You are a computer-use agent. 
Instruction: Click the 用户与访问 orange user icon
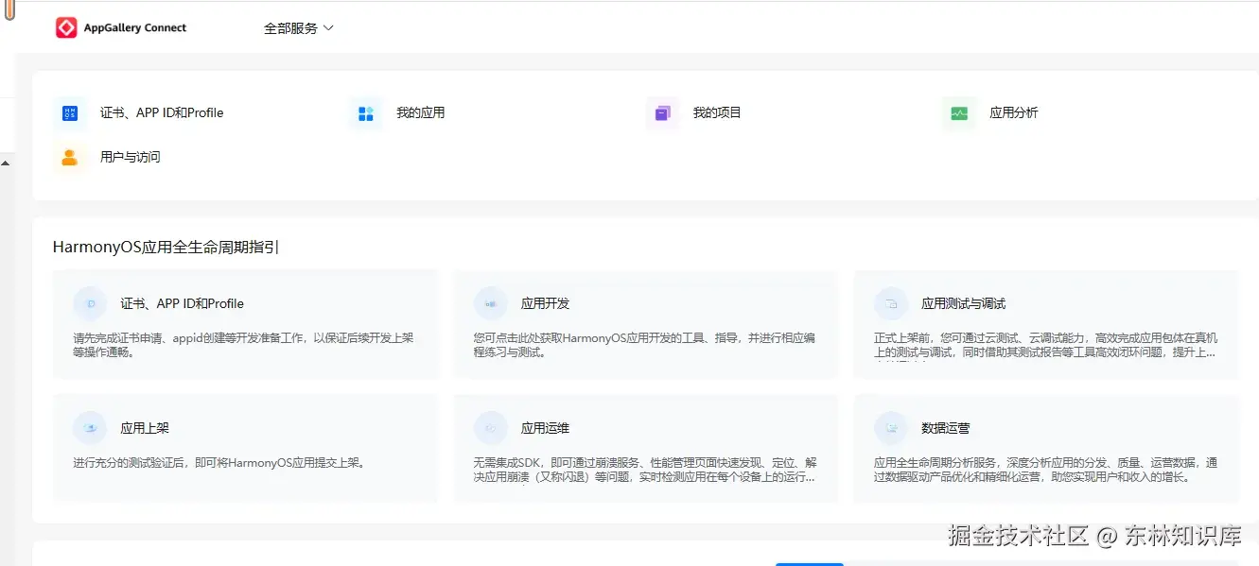pos(70,158)
